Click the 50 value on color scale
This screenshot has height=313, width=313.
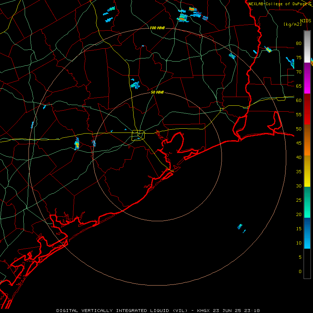click(299, 129)
